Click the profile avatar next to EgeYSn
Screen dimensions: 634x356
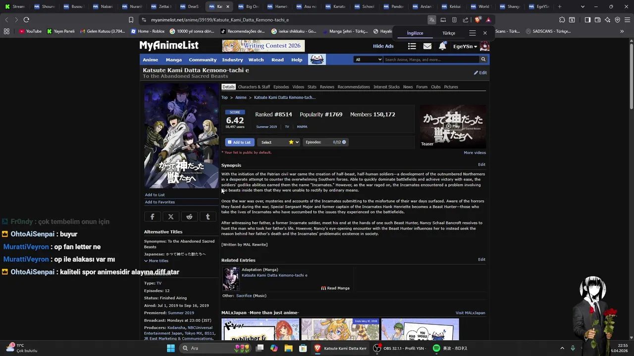coord(484,46)
